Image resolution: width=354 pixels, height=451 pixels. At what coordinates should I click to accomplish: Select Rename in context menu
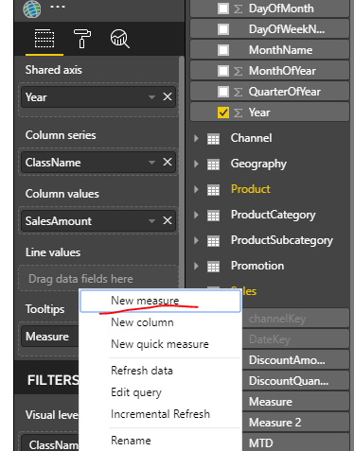[160, 441]
